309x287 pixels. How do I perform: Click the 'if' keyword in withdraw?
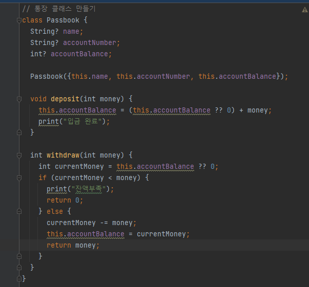coord(43,178)
